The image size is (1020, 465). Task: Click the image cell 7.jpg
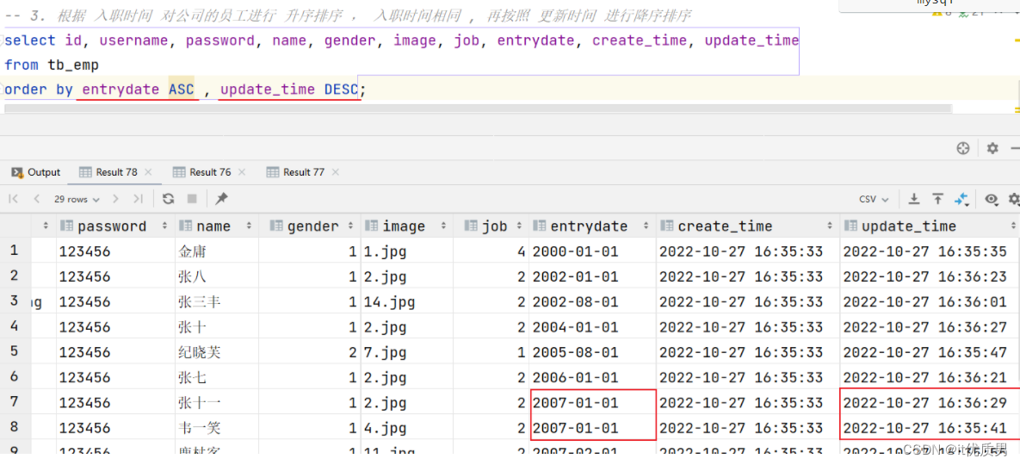tap(406, 352)
